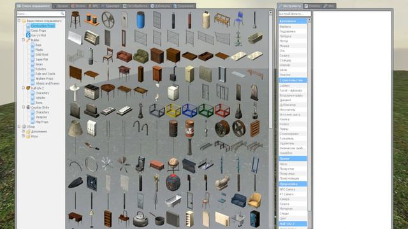Image resolution: width=408 pixels, height=229 pixels.
Task: Switch to the Утилиты tab
Action: tap(312, 6)
